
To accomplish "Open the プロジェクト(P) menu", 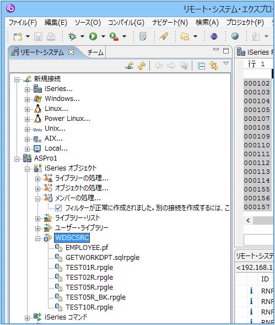I will pos(245,23).
